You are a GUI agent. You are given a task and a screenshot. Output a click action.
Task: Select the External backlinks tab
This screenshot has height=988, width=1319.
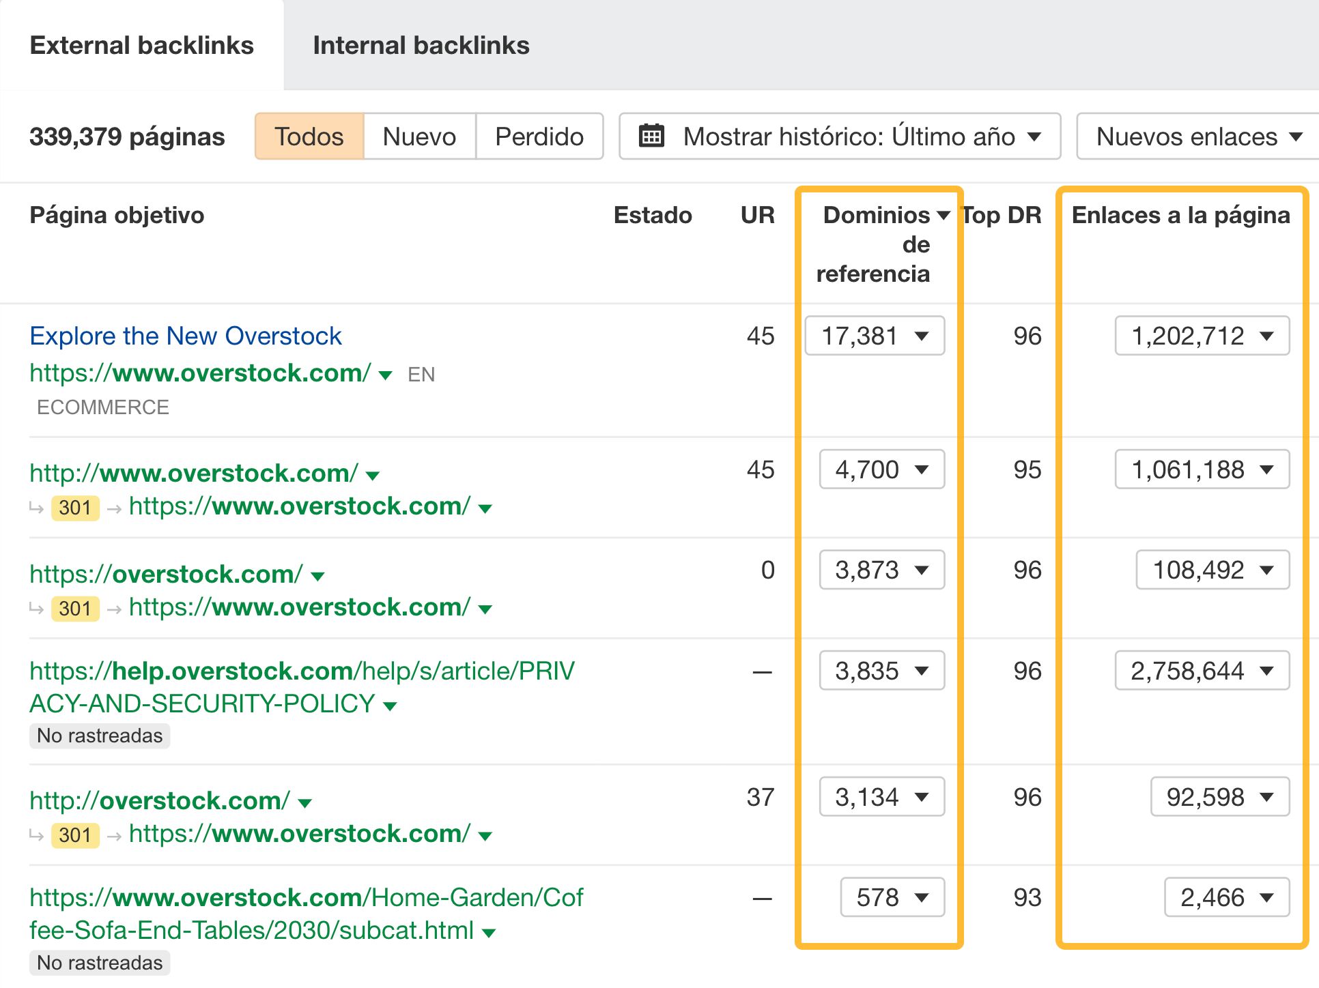(x=142, y=45)
